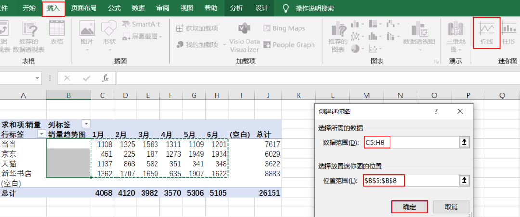520x217 pixels.
Task: Click the 位置范围 input field
Action: tap(411, 180)
